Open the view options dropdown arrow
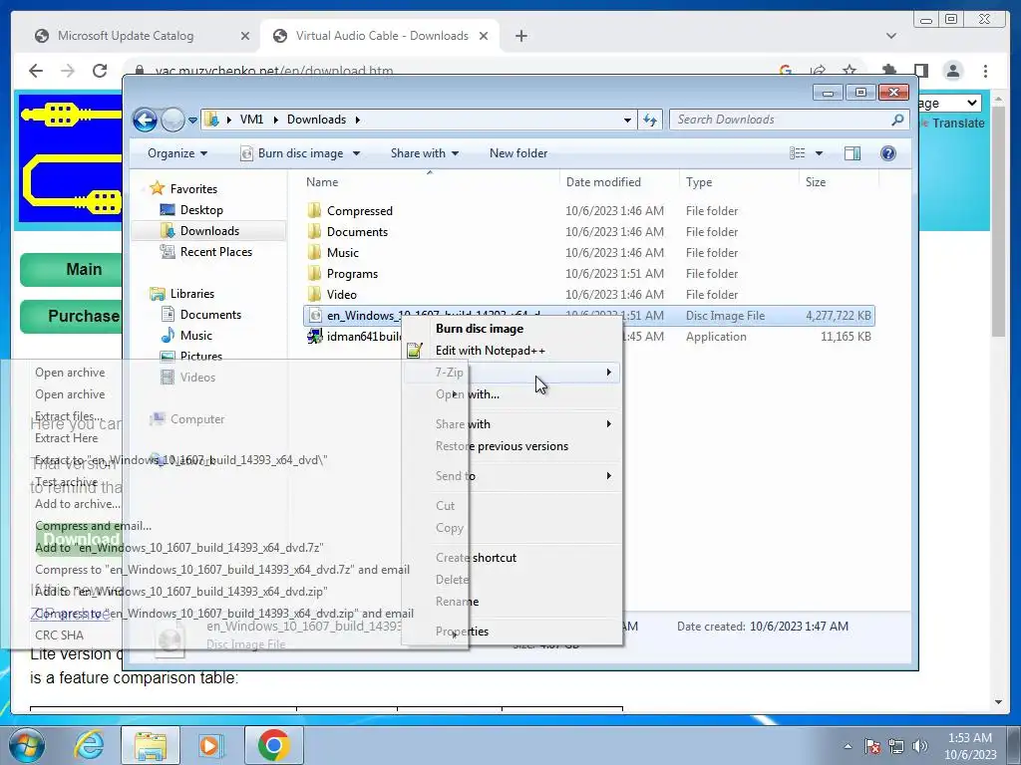The image size is (1021, 765). (820, 153)
